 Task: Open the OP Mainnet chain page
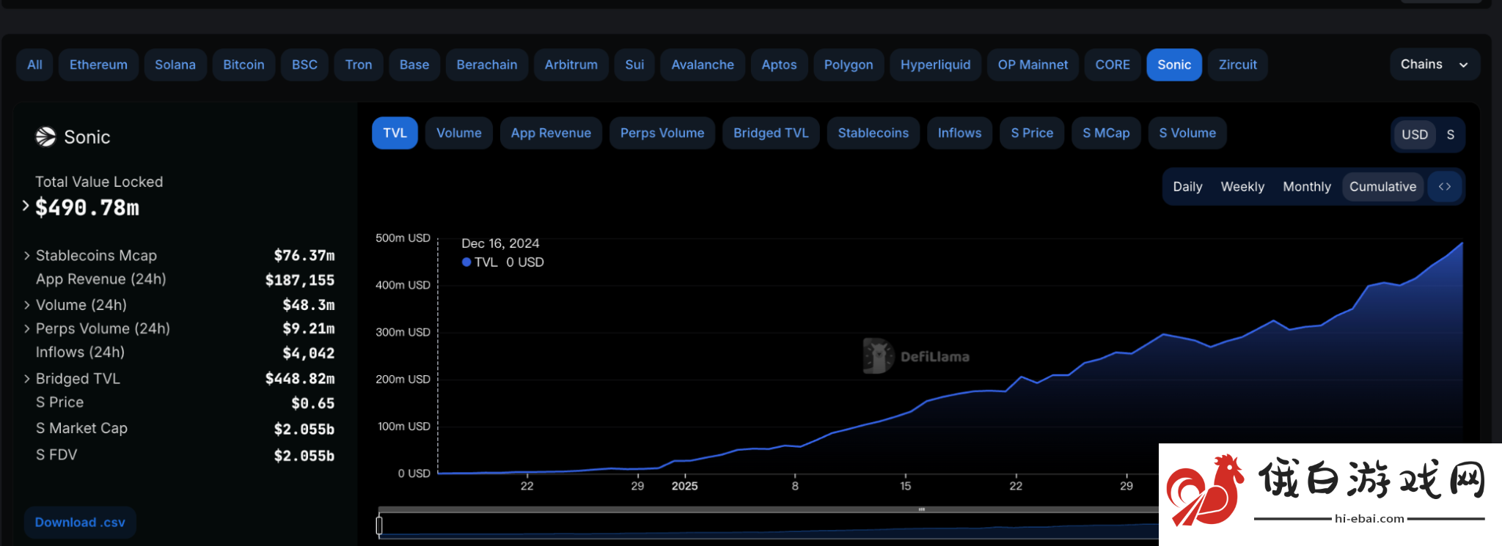pyautogui.click(x=1033, y=64)
